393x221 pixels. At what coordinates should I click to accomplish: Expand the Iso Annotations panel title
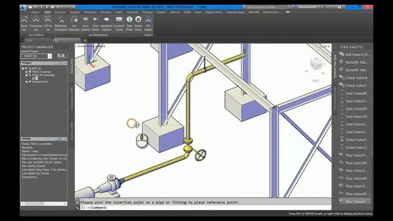(x=98, y=35)
